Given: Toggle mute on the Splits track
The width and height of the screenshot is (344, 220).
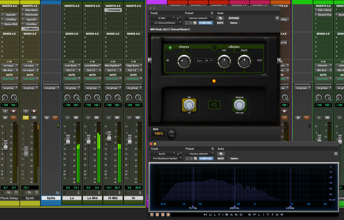Looking at the screenshot, I should pos(55,118).
